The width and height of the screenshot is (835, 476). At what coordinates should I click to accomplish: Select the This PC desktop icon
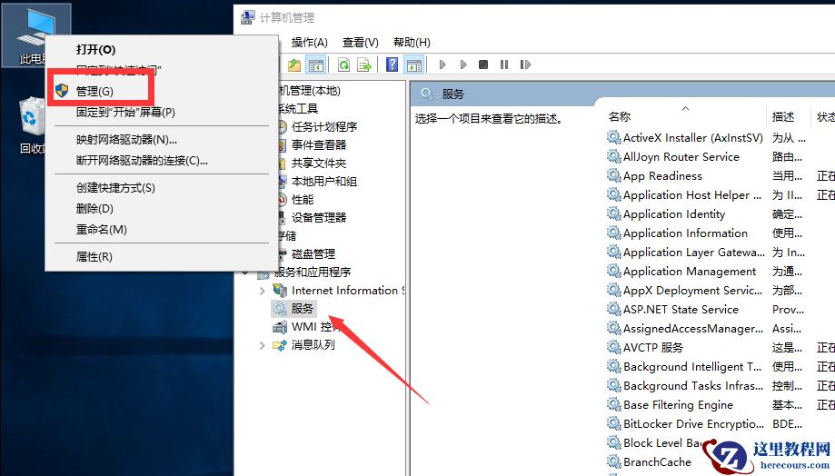[x=35, y=35]
